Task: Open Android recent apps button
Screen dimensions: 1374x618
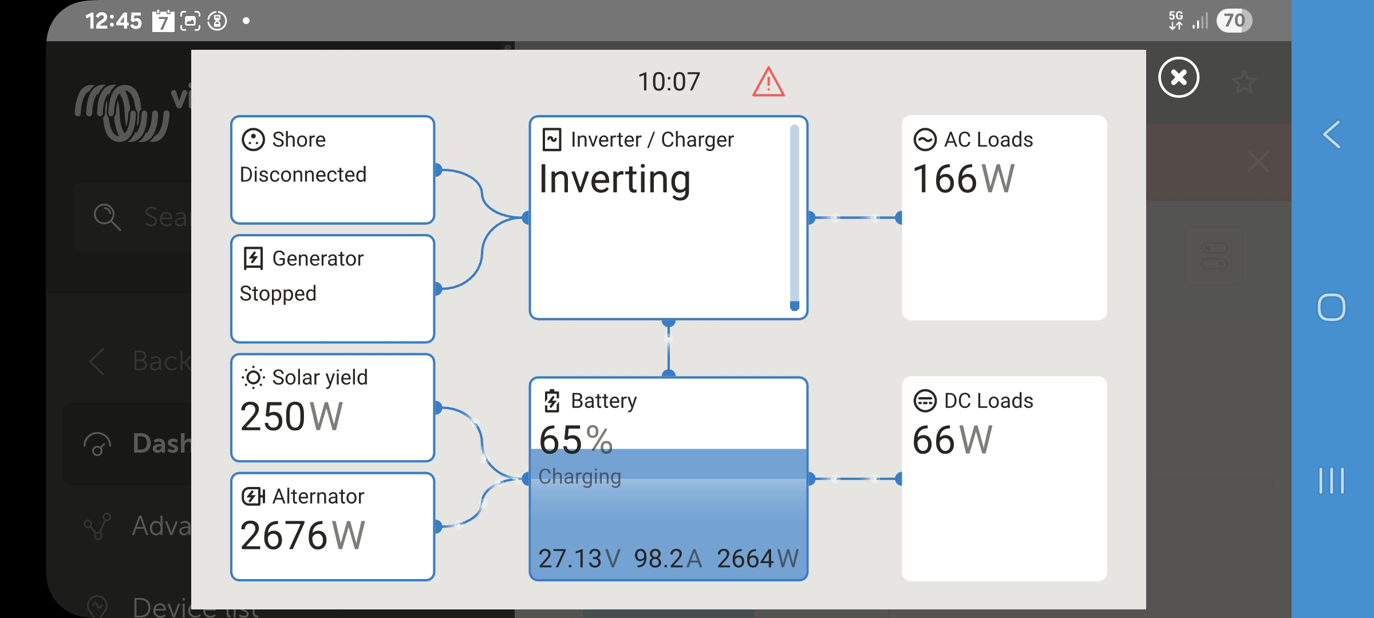Action: (x=1331, y=480)
